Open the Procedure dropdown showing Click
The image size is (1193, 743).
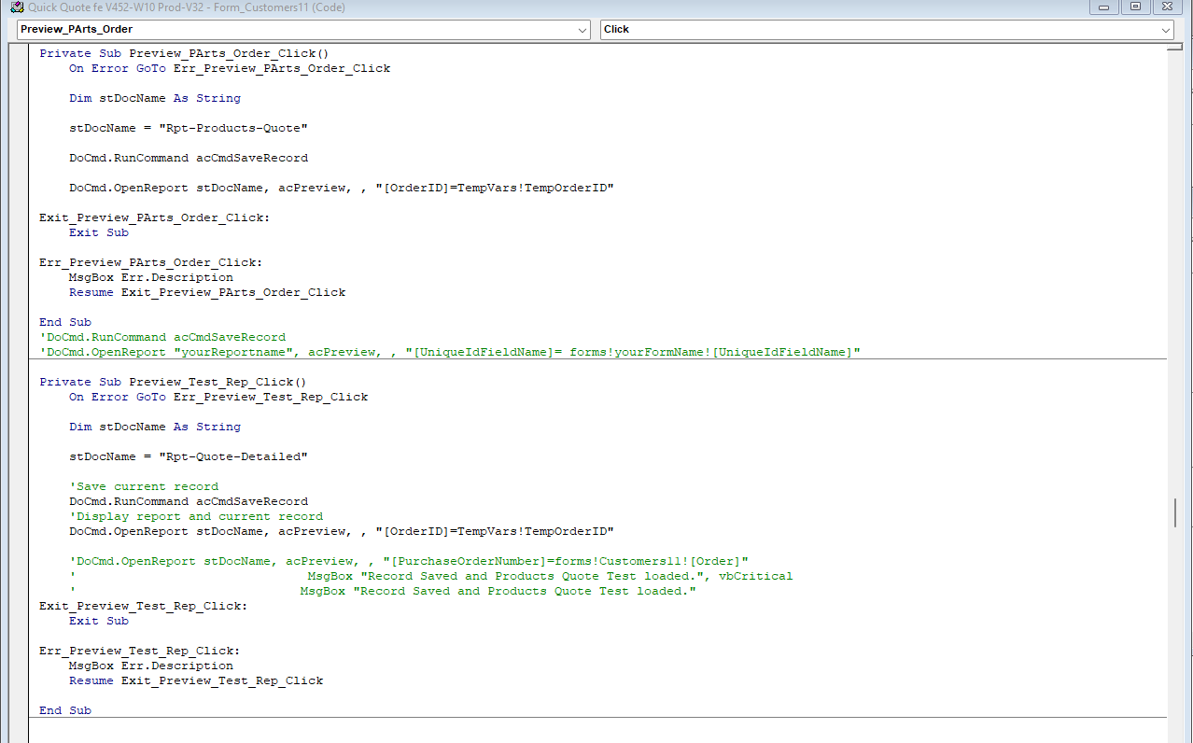coord(887,30)
